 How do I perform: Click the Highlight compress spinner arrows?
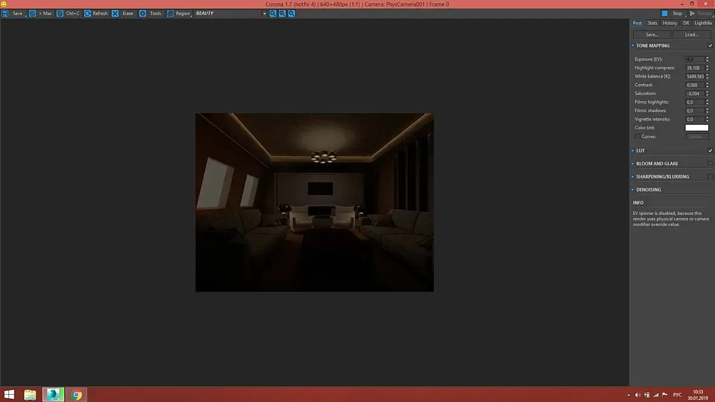(x=707, y=67)
